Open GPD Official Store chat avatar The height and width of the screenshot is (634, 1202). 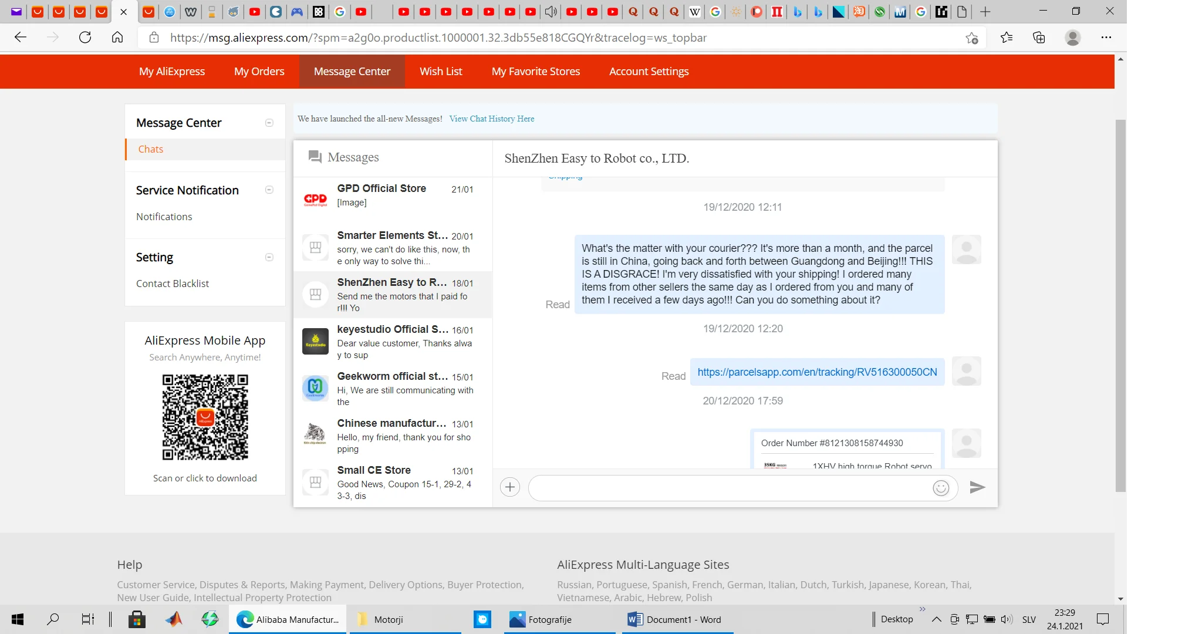pos(315,200)
